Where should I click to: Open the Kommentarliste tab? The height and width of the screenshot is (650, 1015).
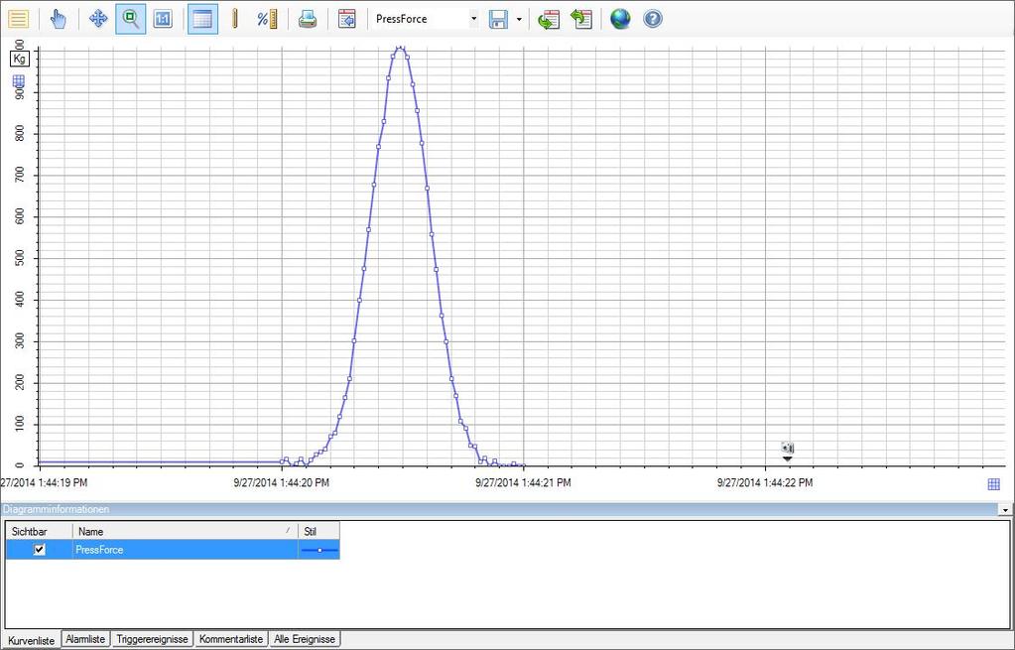pyautogui.click(x=231, y=639)
